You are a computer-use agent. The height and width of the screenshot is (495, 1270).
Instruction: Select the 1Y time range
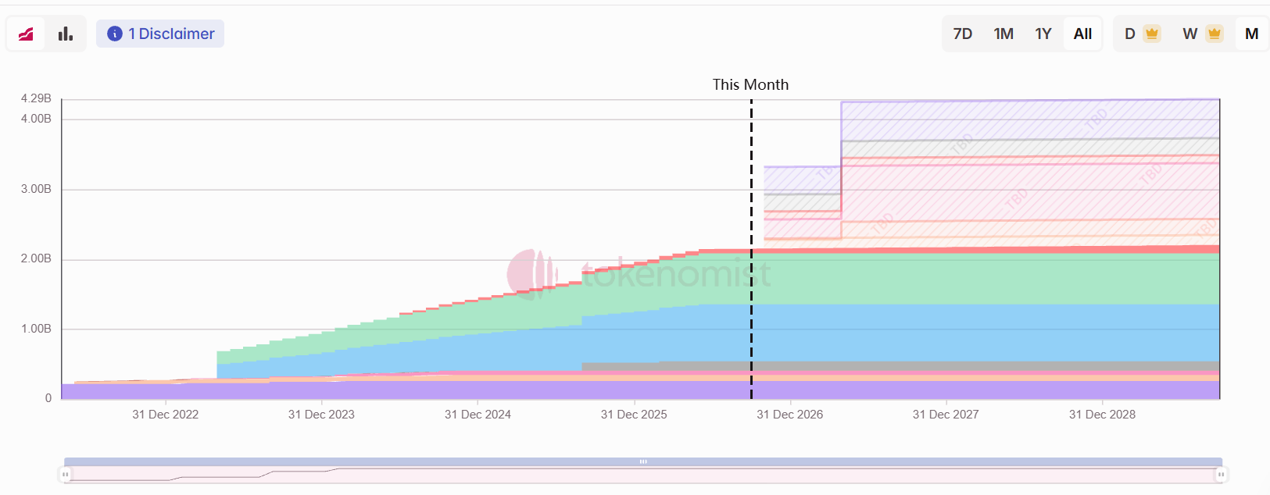pyautogui.click(x=1043, y=34)
